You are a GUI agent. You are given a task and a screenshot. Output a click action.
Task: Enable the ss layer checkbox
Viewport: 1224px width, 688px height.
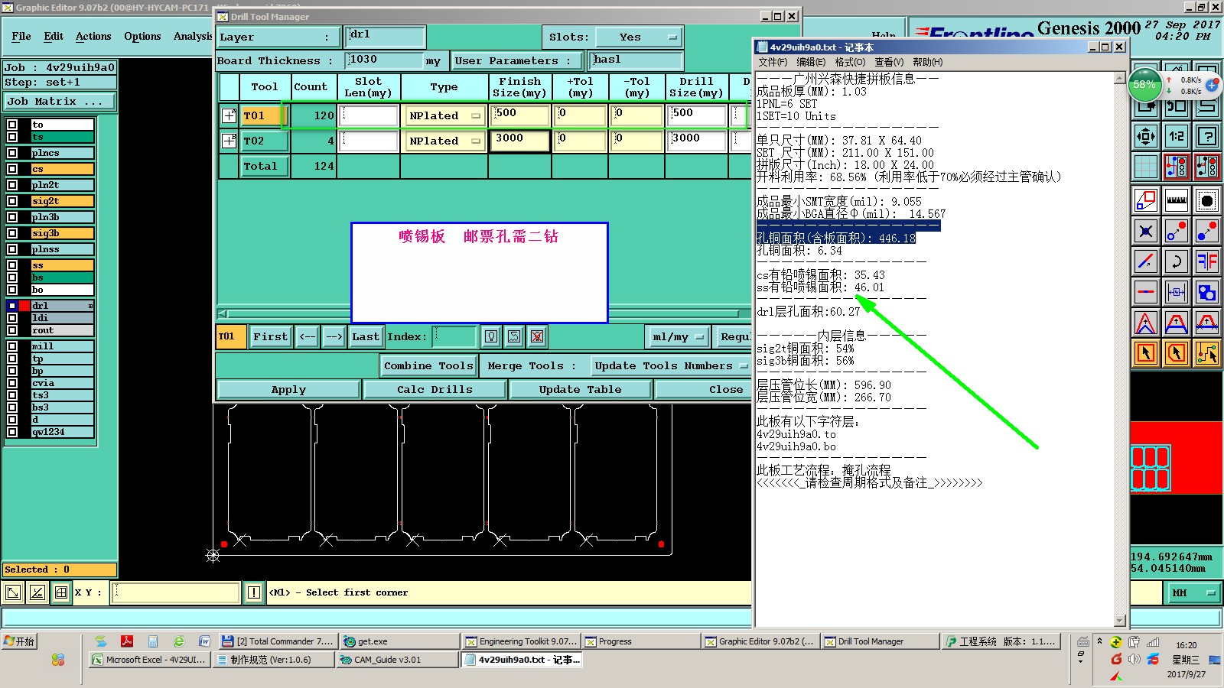(12, 265)
